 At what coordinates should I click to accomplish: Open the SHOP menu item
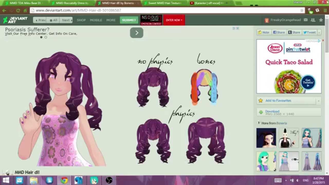[81, 20]
